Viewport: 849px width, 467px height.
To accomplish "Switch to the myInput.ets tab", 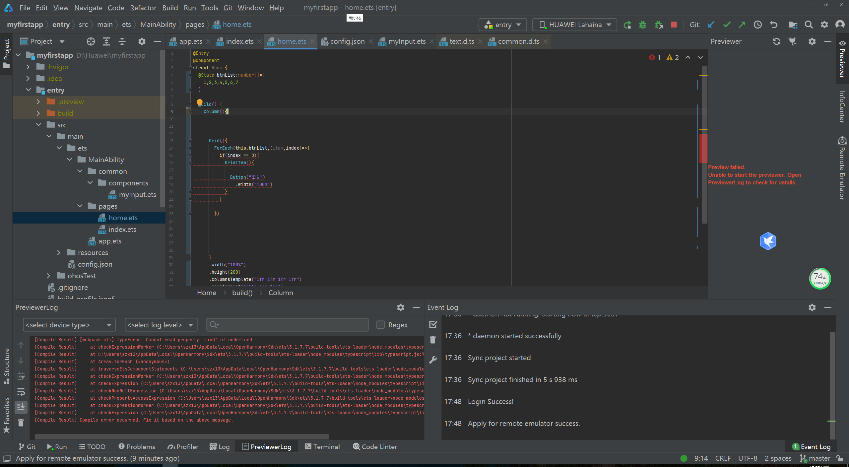I will click(407, 41).
